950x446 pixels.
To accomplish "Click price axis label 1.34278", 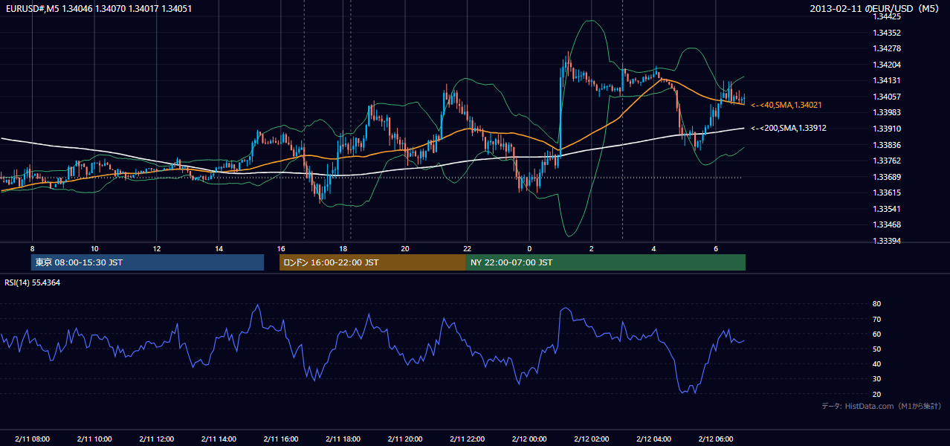I will (x=887, y=48).
